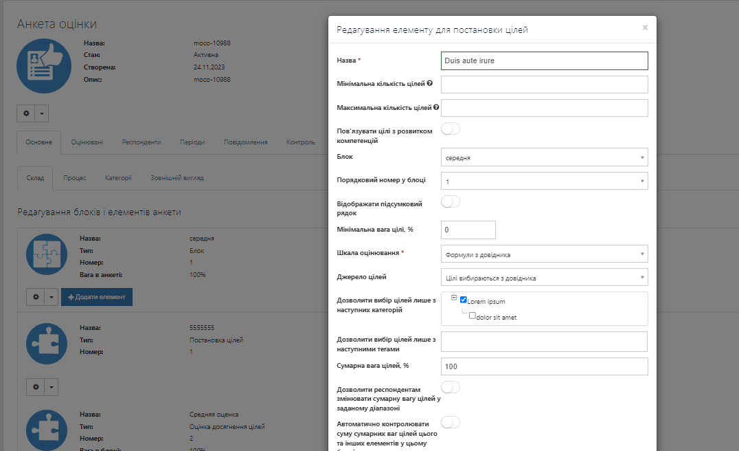The height and width of the screenshot is (451, 739).
Task: Focus the Максимальна кількість цілей field
Action: [x=545, y=108]
